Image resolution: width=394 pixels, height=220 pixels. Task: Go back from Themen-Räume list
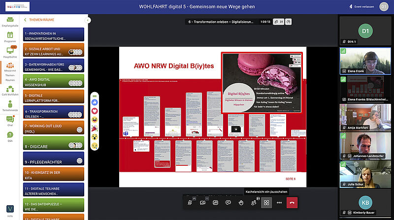click(x=25, y=20)
